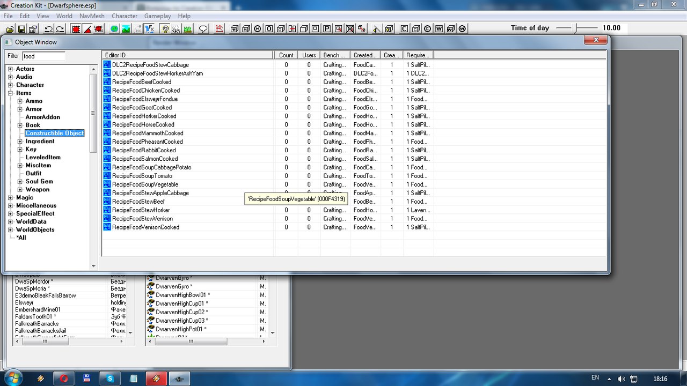The image size is (687, 386).
Task: Open the View menu
Action: point(43,16)
